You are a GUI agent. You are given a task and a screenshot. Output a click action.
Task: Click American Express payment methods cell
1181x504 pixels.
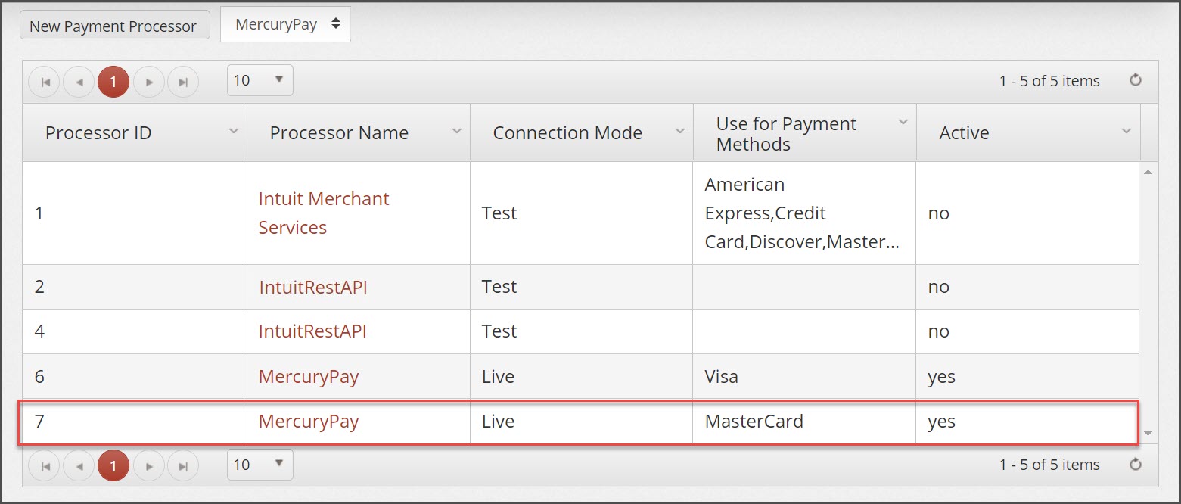(x=804, y=213)
